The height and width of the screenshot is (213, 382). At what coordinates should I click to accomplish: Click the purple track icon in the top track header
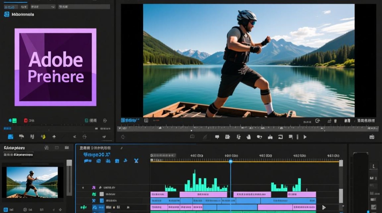pyautogui.click(x=94, y=187)
